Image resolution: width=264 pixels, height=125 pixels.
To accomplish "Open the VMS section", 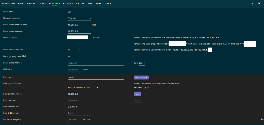I will [90, 3].
